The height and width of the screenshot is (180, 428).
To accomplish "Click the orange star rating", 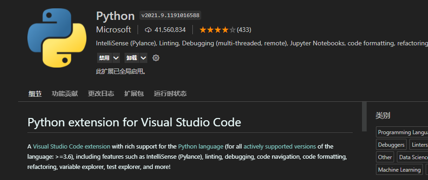I will 217,30.
